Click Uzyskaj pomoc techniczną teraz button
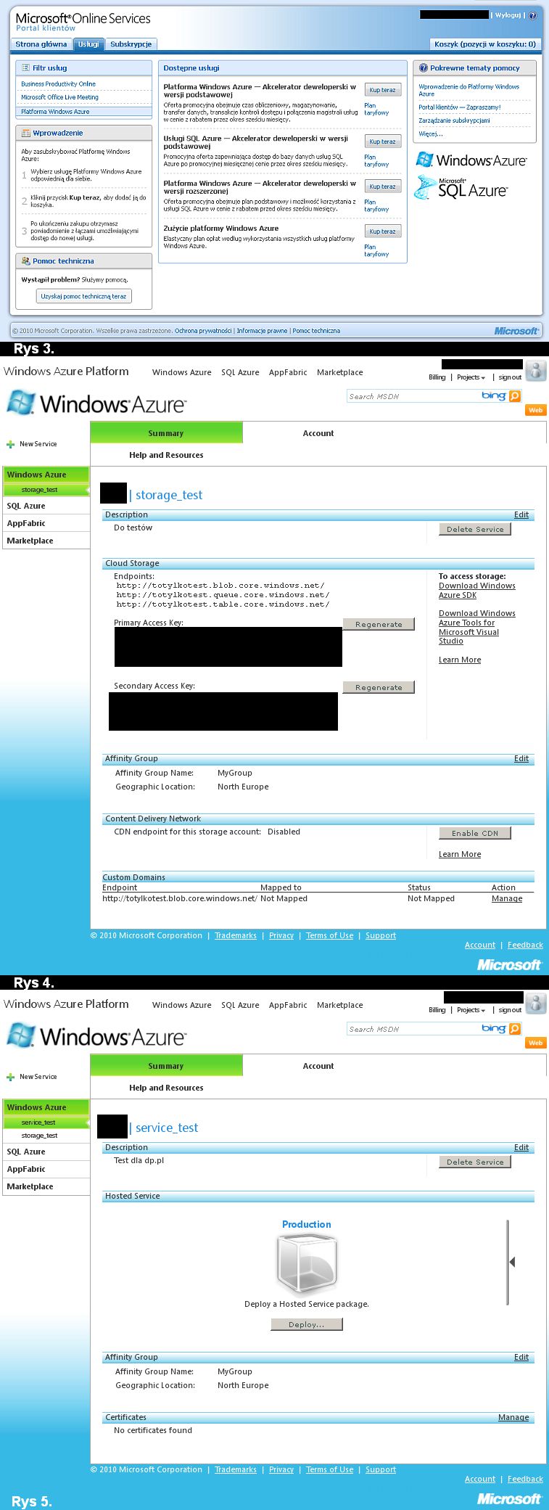Image resolution: width=549 pixels, height=1510 pixels. pyautogui.click(x=83, y=296)
